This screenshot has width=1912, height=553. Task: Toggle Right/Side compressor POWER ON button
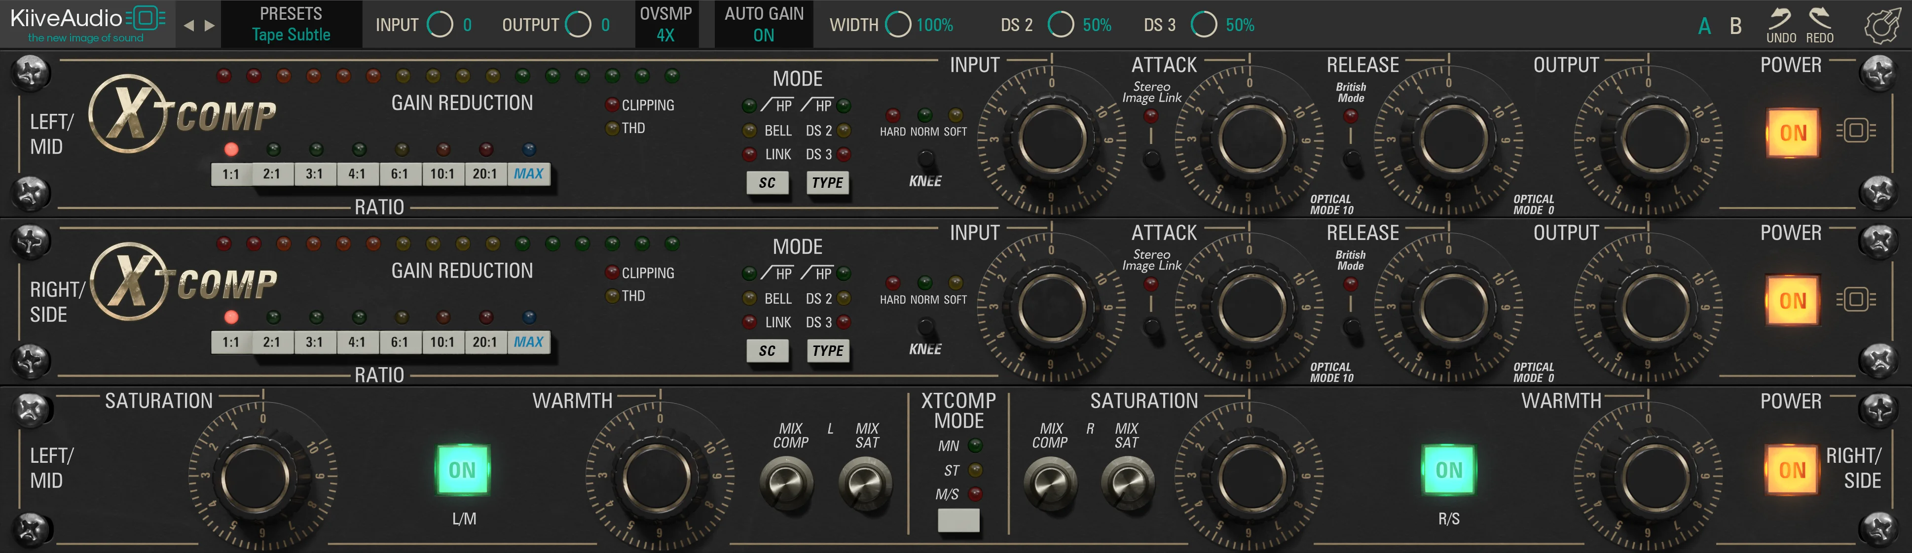coord(1793,301)
